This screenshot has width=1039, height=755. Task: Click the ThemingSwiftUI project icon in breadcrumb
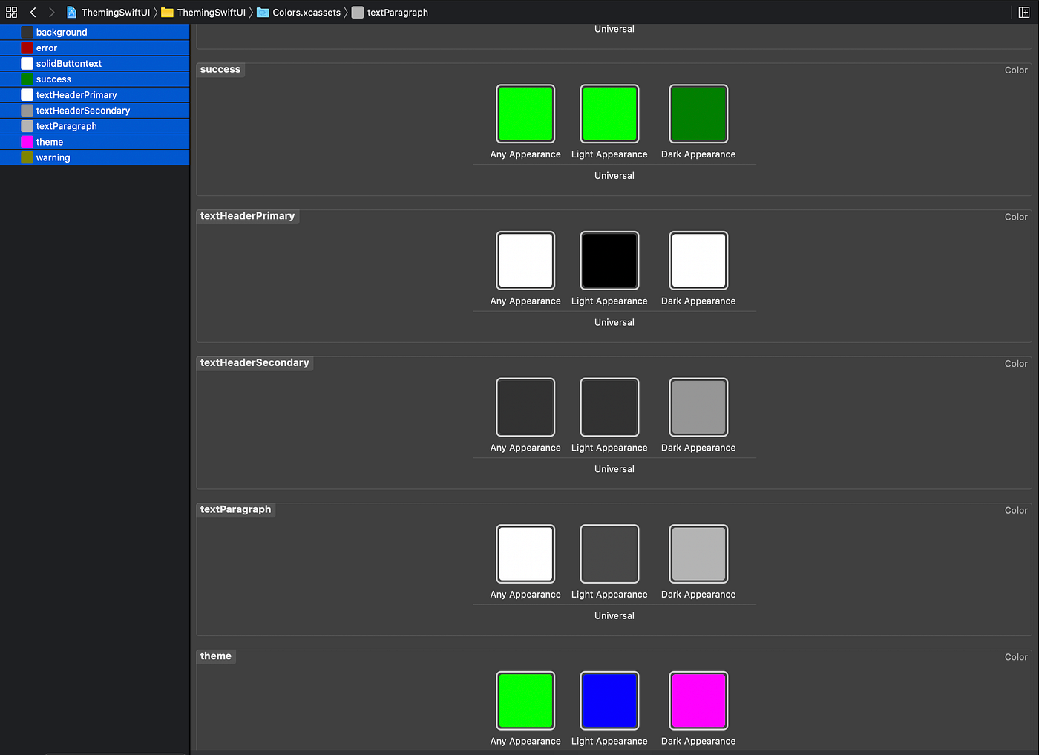(72, 13)
